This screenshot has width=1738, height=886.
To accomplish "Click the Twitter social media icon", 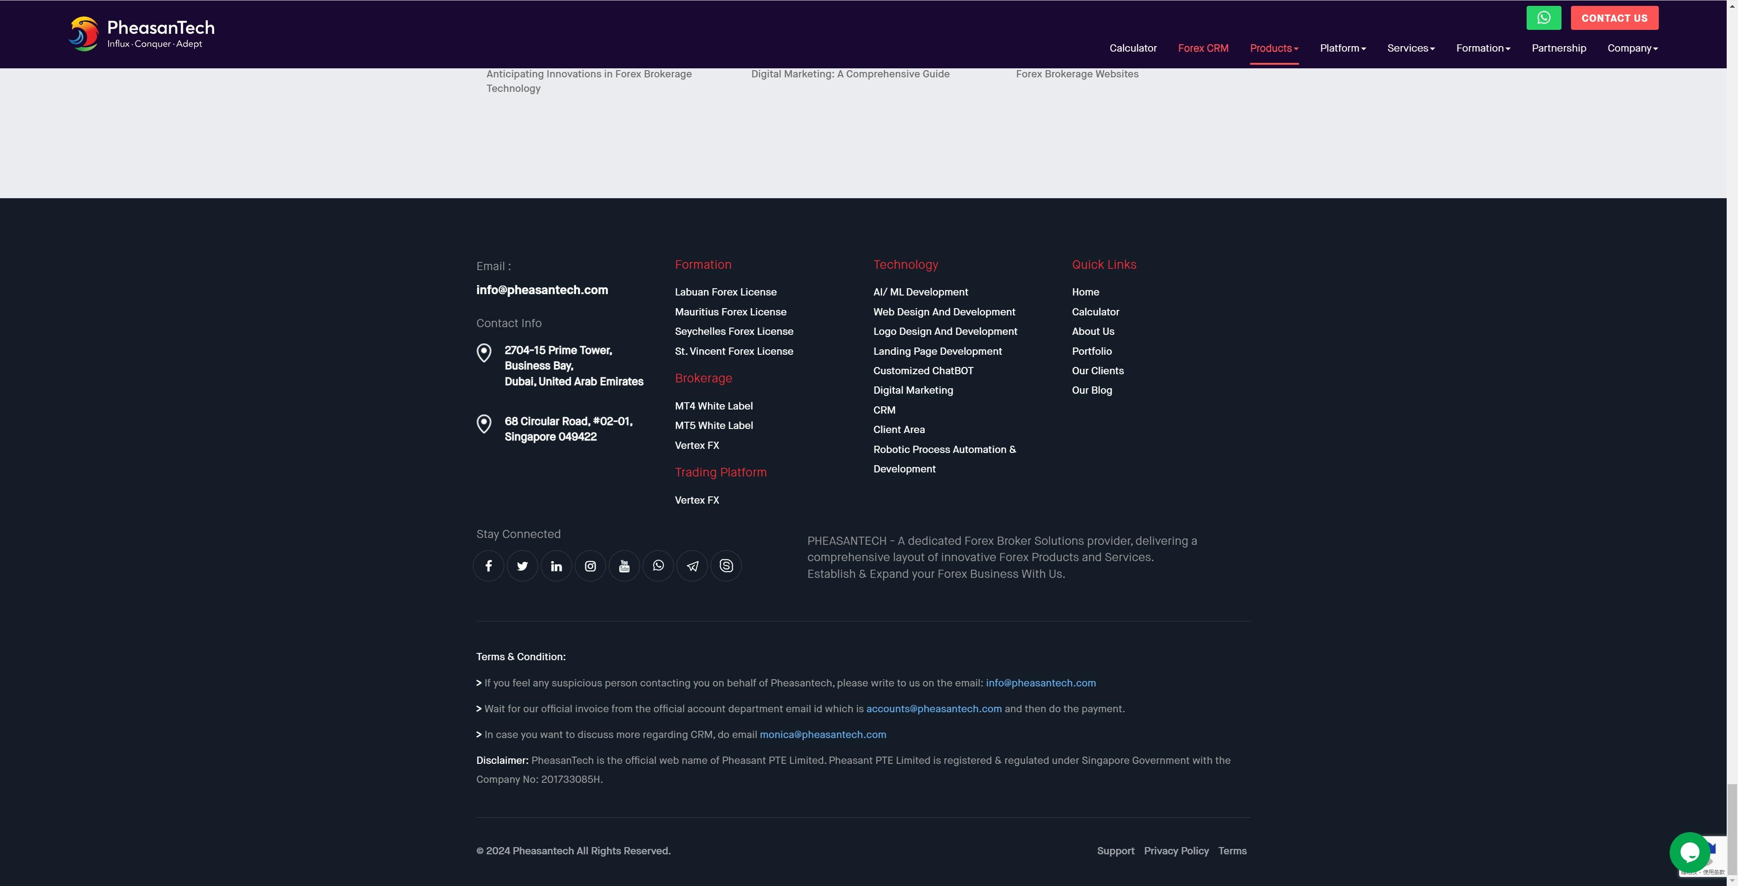I will pyautogui.click(x=522, y=565).
